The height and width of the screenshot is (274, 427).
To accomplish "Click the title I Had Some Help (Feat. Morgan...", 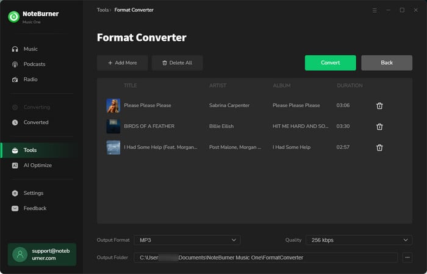I will [160, 147].
